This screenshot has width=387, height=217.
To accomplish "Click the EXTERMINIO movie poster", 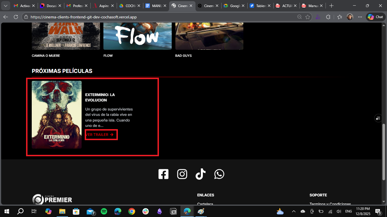I will [56, 115].
